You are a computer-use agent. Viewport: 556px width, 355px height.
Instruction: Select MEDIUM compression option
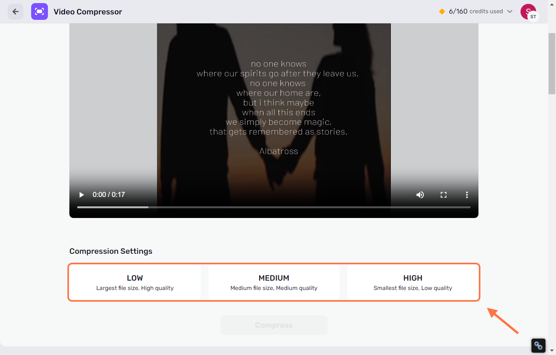click(274, 282)
